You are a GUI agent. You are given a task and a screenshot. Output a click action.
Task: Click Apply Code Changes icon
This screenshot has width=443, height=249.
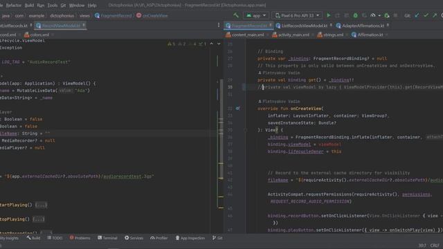346,15
